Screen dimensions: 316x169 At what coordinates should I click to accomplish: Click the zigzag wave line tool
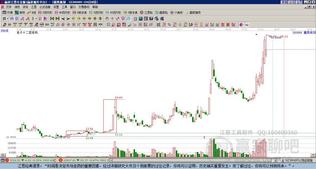pos(135,25)
